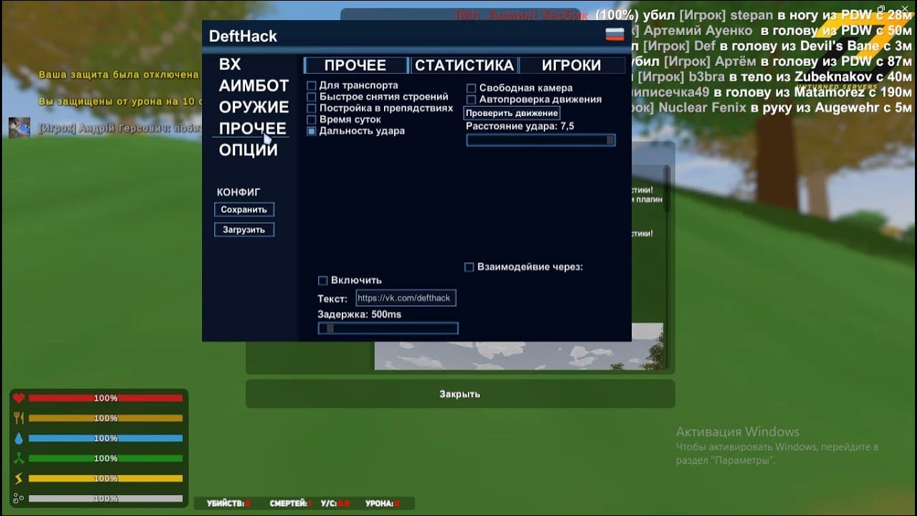Click the "Проверить движение" button
The image size is (917, 516).
tap(512, 113)
